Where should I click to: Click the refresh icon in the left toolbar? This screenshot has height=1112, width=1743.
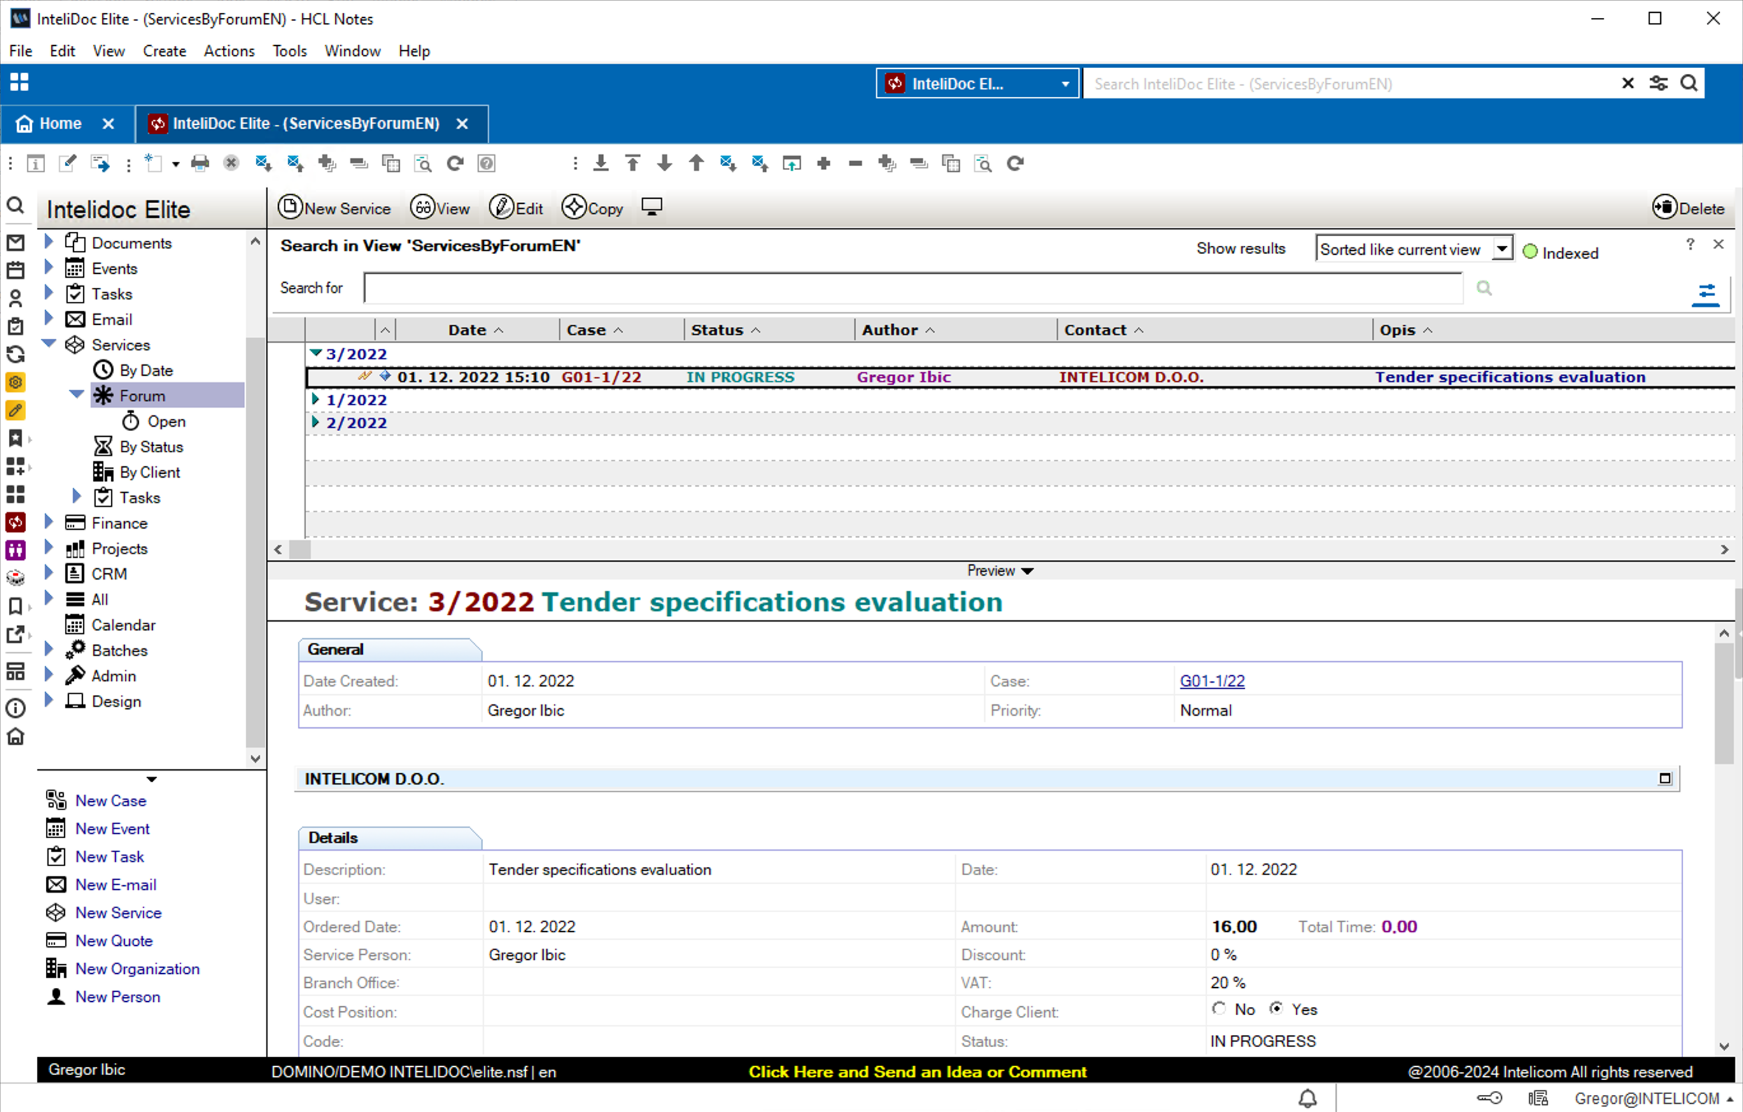coord(455,164)
